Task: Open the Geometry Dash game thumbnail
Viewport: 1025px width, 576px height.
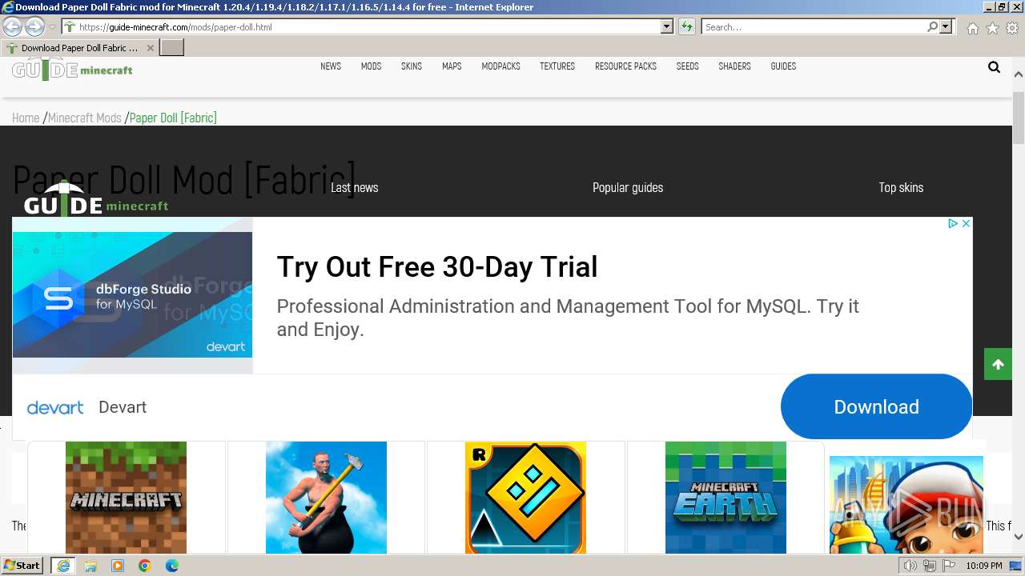Action: tap(525, 498)
